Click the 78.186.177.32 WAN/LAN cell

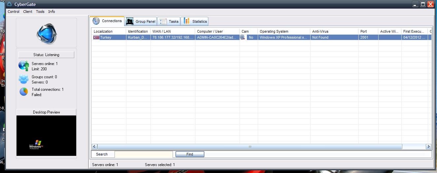[x=173, y=37]
